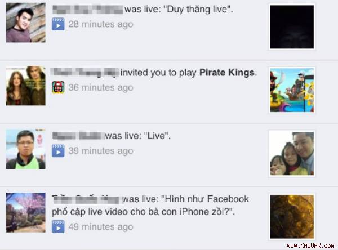This screenshot has width=338, height=250.
Task: Open the golden-brown live video thumbnail
Action: 292,217
